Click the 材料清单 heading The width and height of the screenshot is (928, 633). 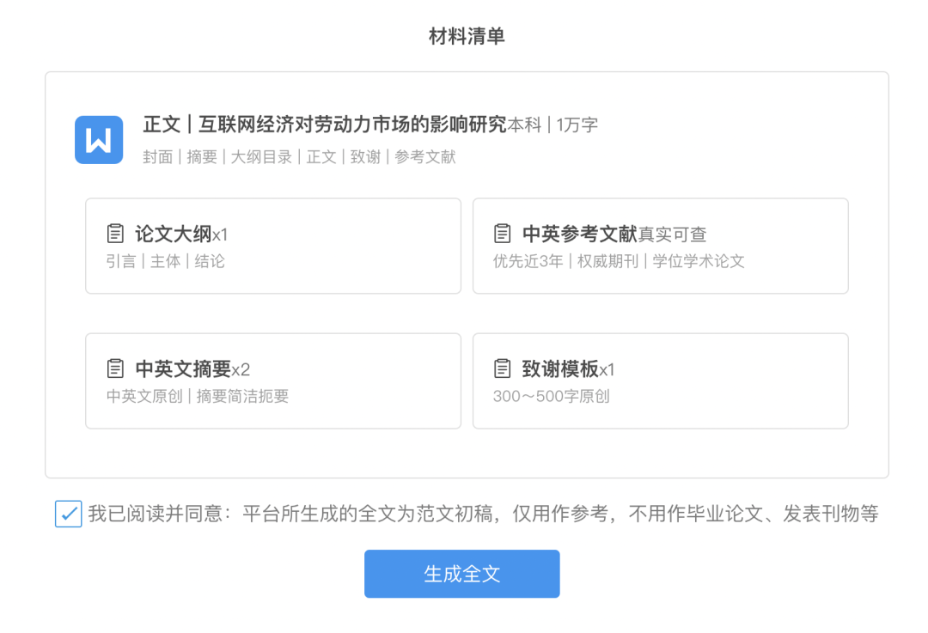(467, 37)
